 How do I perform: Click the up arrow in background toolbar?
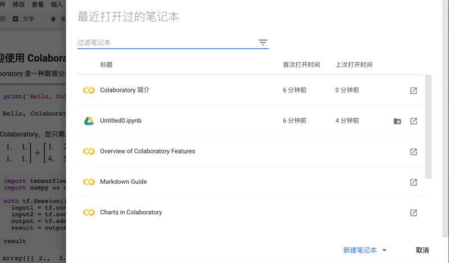pyautogui.click(x=53, y=19)
